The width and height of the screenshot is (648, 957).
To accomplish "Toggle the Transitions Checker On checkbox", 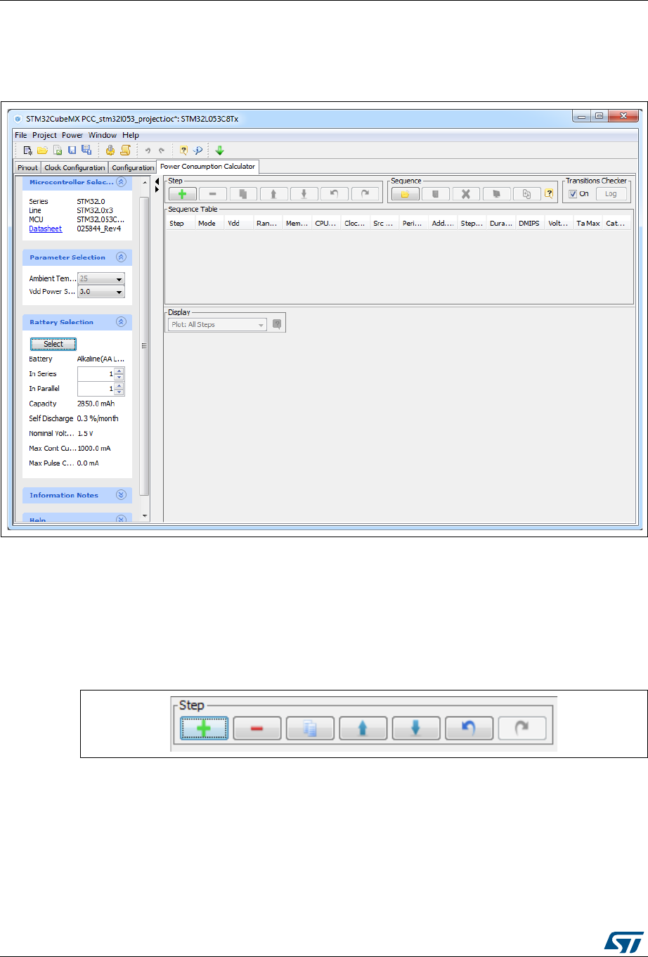I will point(573,194).
